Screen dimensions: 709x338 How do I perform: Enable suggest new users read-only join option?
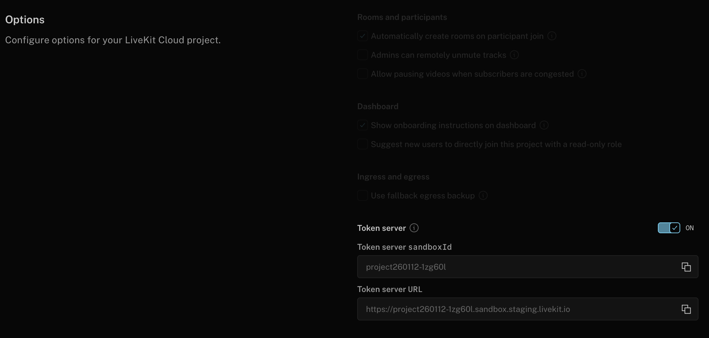pyautogui.click(x=362, y=144)
